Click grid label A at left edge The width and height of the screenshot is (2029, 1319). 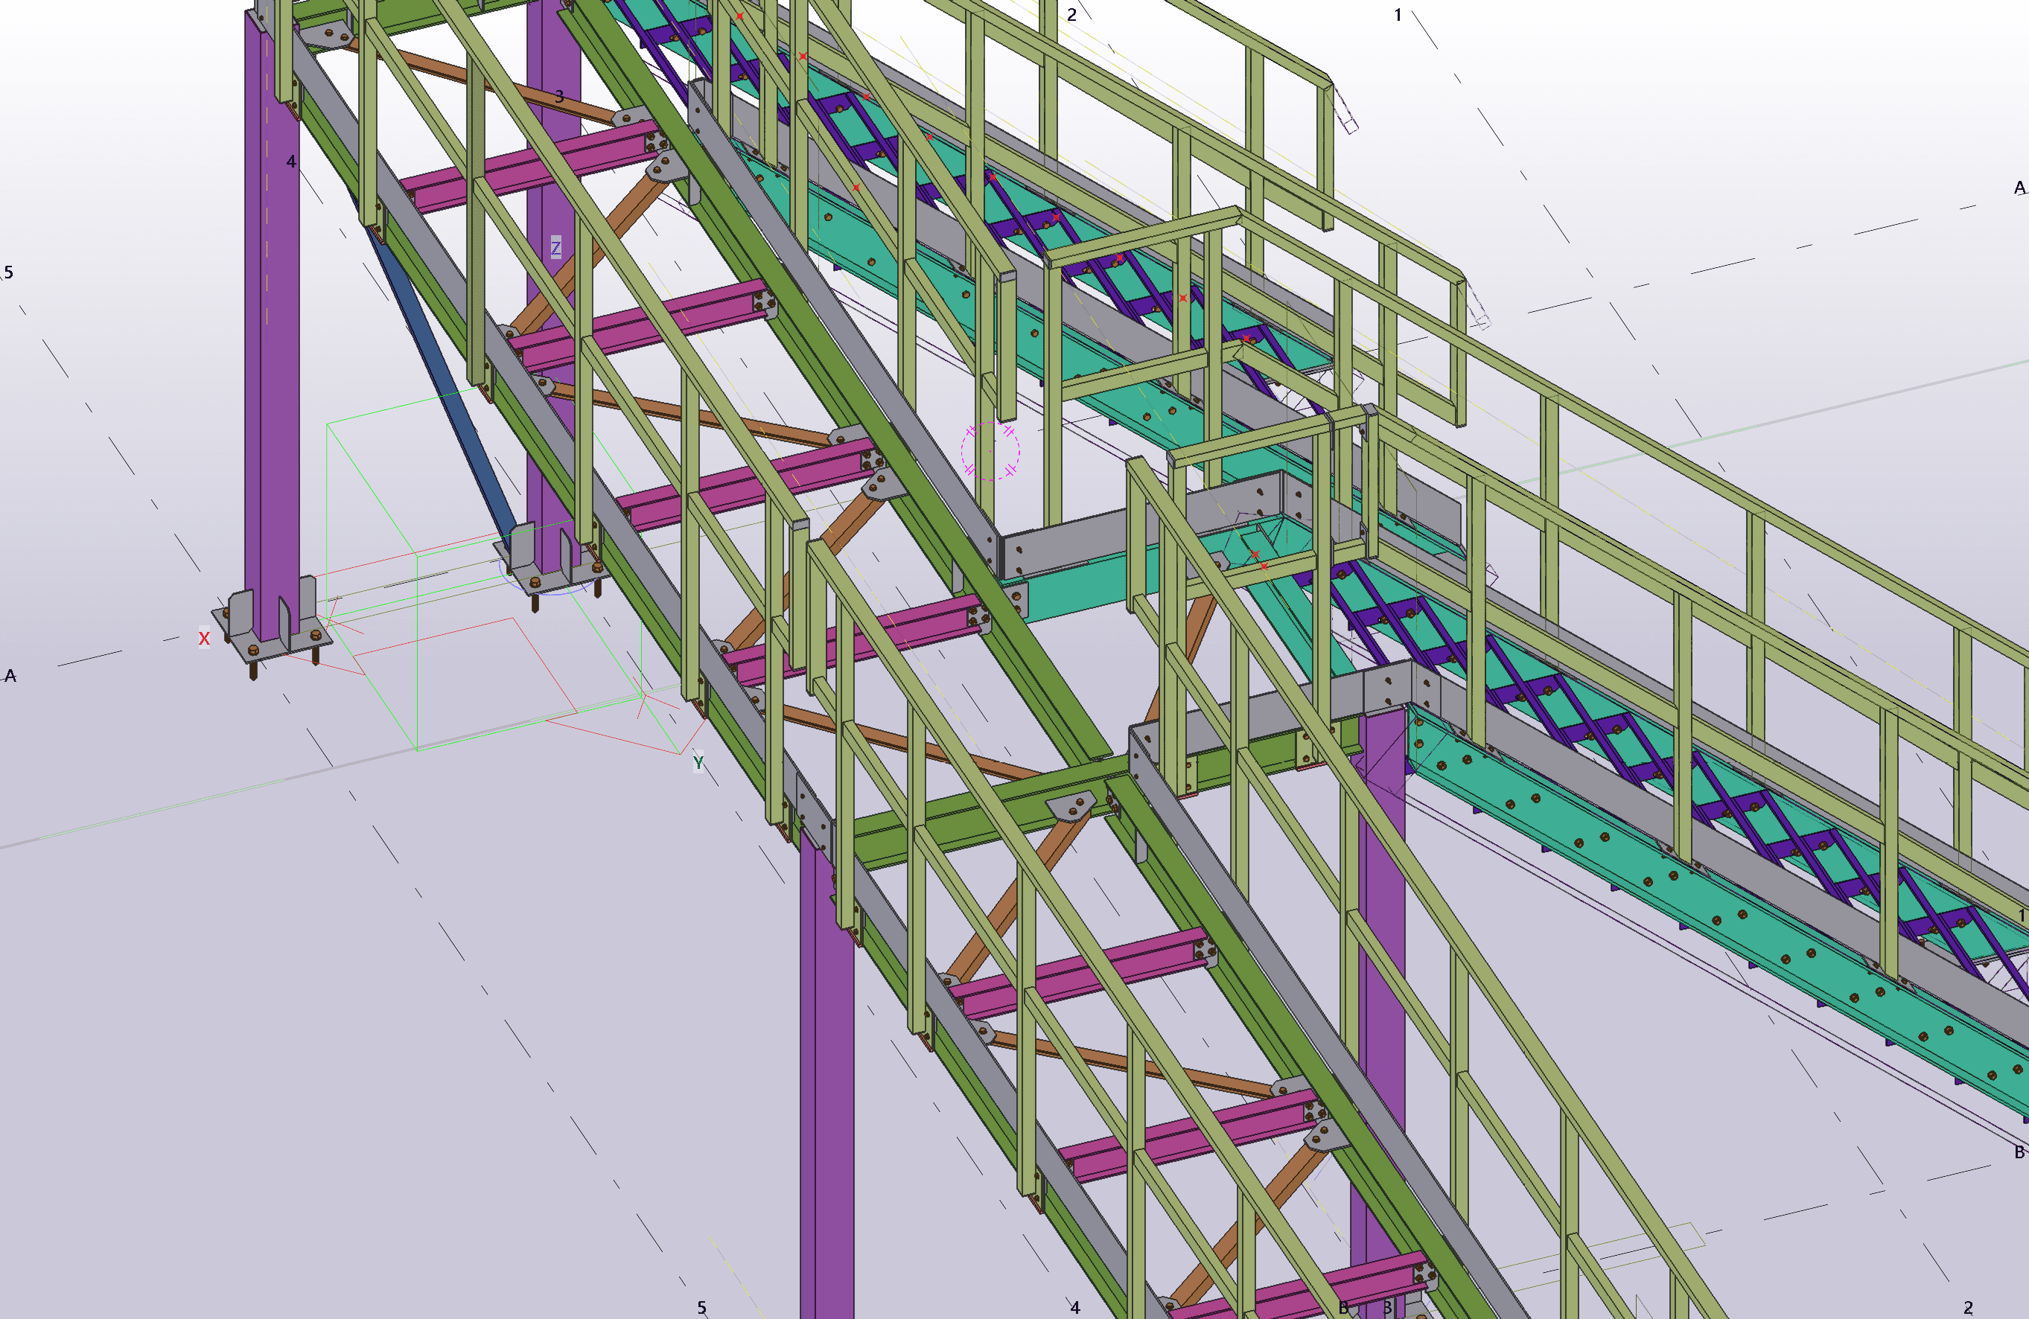click(10, 676)
